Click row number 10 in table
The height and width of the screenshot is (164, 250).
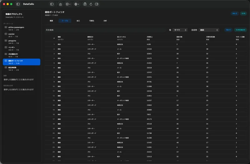(53, 86)
